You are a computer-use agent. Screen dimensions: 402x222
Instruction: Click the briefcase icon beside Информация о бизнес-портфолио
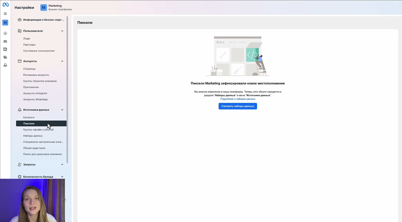tap(20, 19)
